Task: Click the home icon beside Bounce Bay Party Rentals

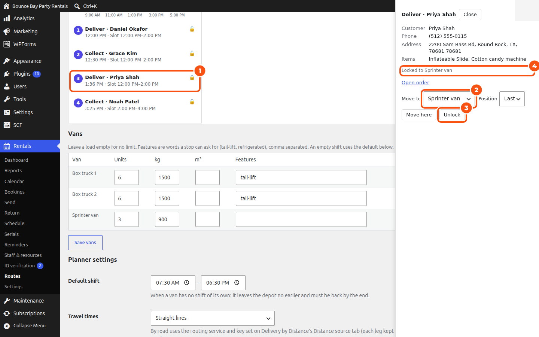Action: pyautogui.click(x=6, y=6)
